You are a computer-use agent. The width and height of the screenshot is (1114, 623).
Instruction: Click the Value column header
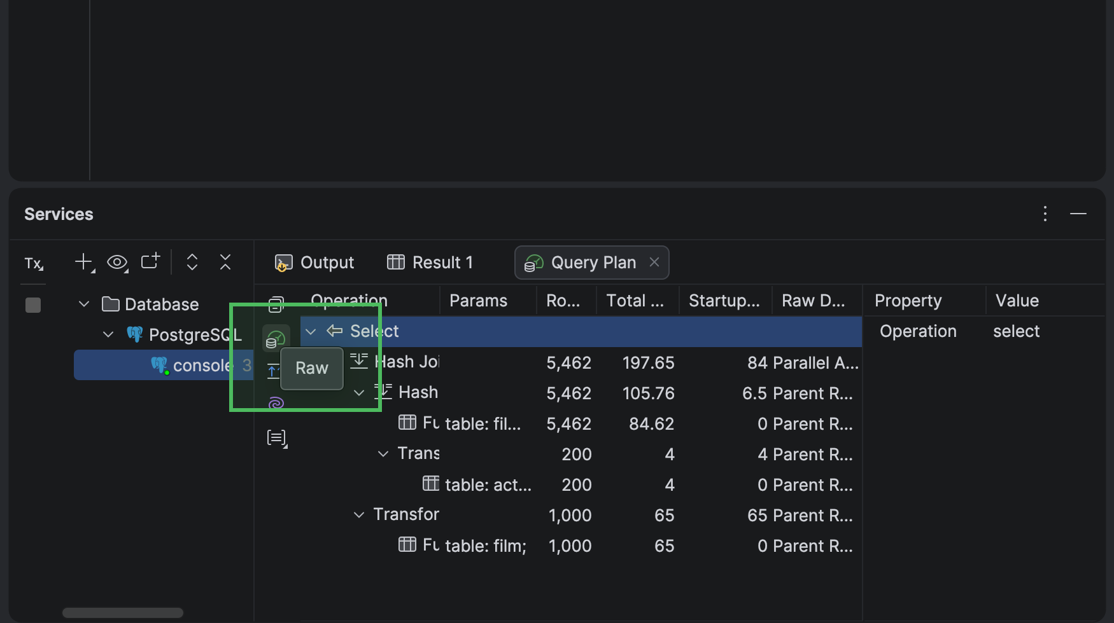[x=1017, y=301]
